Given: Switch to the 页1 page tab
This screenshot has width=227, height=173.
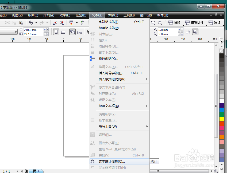Looking at the screenshot, I should tap(36, 171).
